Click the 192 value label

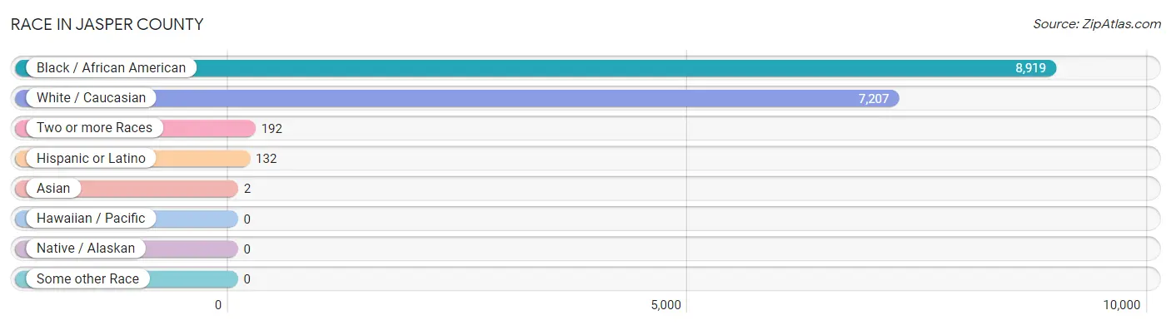(272, 129)
